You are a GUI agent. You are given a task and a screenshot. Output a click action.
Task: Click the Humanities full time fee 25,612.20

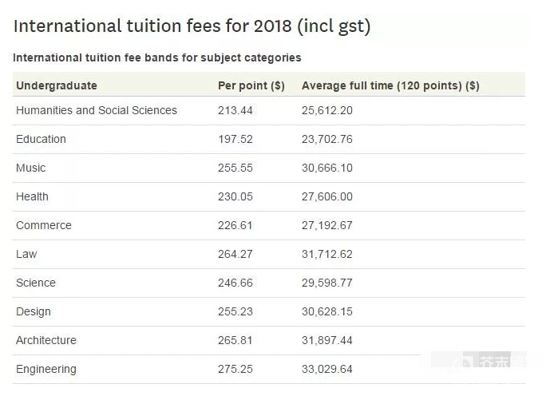[x=327, y=110]
